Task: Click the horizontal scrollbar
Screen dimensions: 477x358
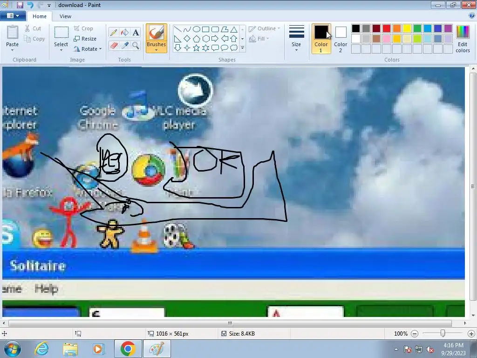Action: coord(230,323)
